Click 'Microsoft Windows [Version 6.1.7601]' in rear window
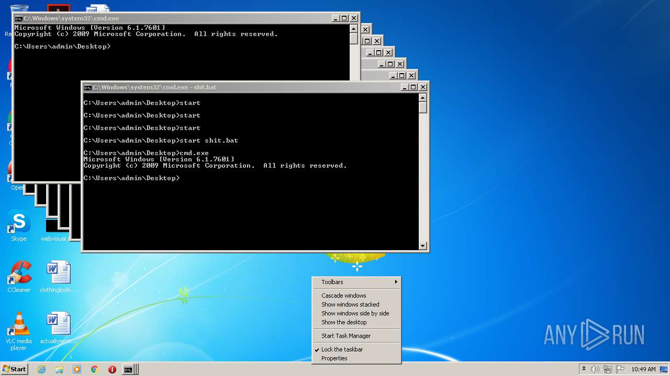The image size is (670, 376). tap(90, 28)
